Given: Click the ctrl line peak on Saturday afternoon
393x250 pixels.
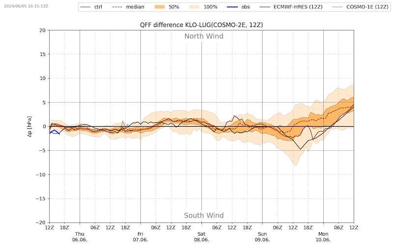Looking at the screenshot, I should [234, 116].
